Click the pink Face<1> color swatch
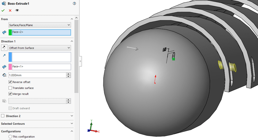The width and height of the screenshot is (258, 140). [x=10, y=67]
